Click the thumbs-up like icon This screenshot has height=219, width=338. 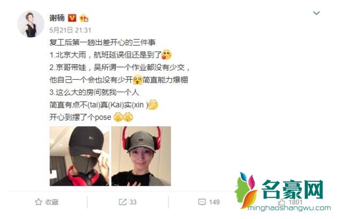pos(281,202)
